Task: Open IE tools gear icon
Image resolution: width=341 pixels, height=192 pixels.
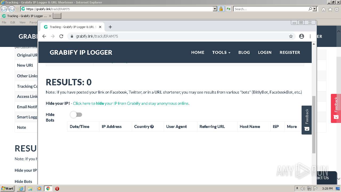Action: [x=336, y=9]
